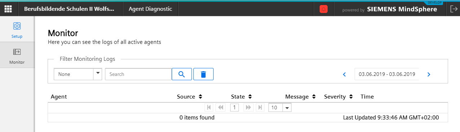Viewport: 460px width, 132px height.
Task: Clear filters with the trash button
Action: [x=203, y=74]
